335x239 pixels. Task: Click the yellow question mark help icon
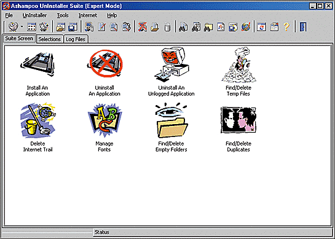(286, 27)
